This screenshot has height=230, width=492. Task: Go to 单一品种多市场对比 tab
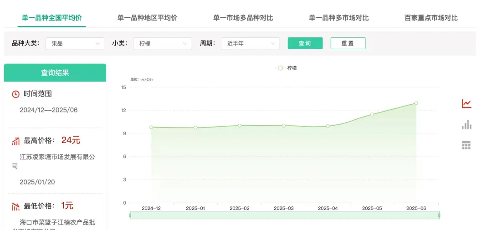tap(338, 18)
